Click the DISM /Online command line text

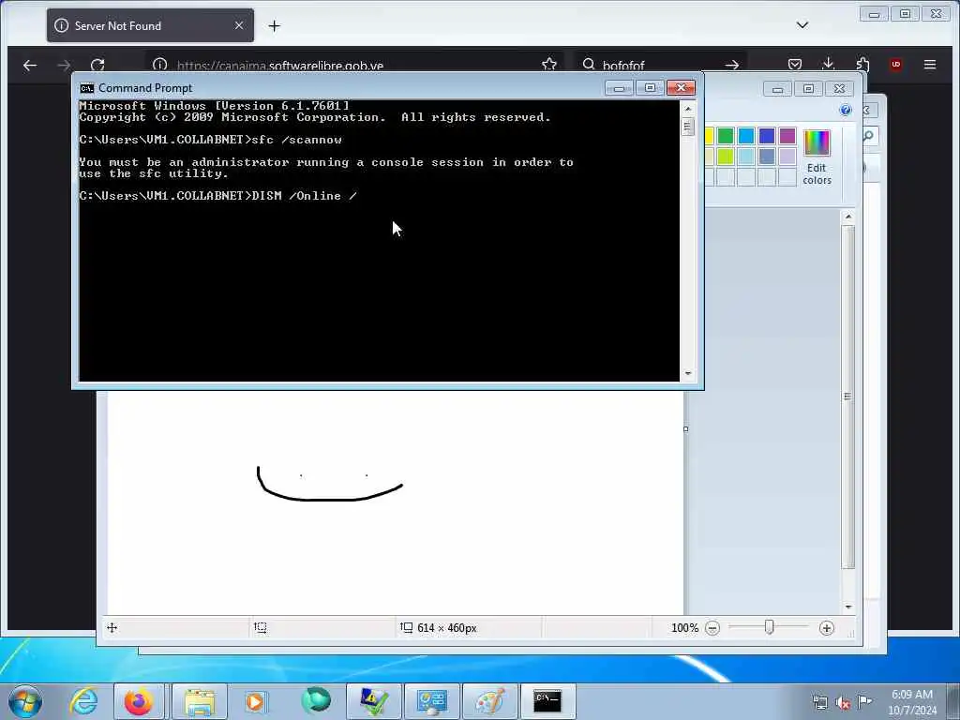click(305, 196)
